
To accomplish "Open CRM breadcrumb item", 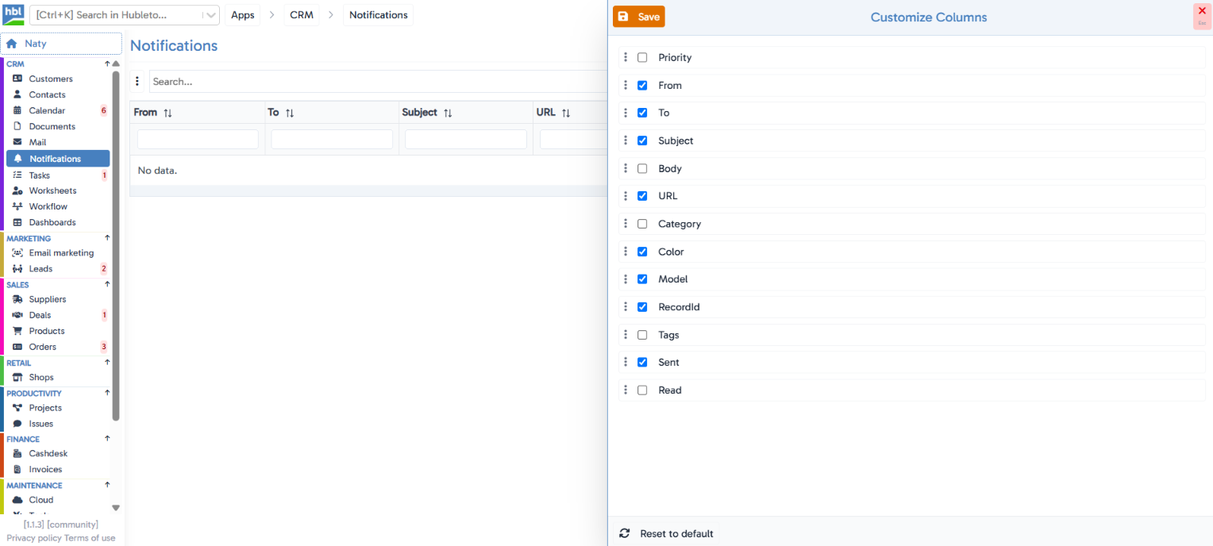I will 302,15.
